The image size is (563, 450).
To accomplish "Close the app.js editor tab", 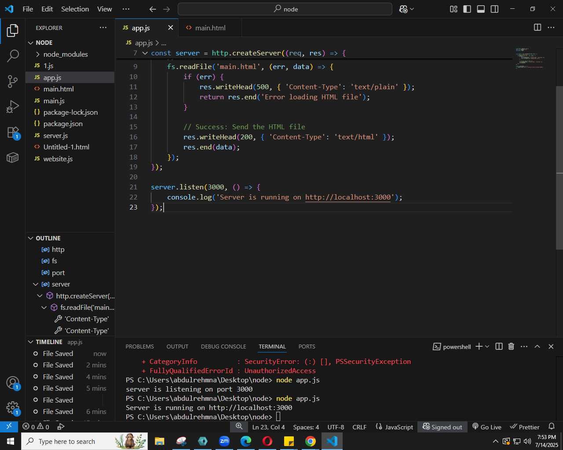I will click(171, 28).
